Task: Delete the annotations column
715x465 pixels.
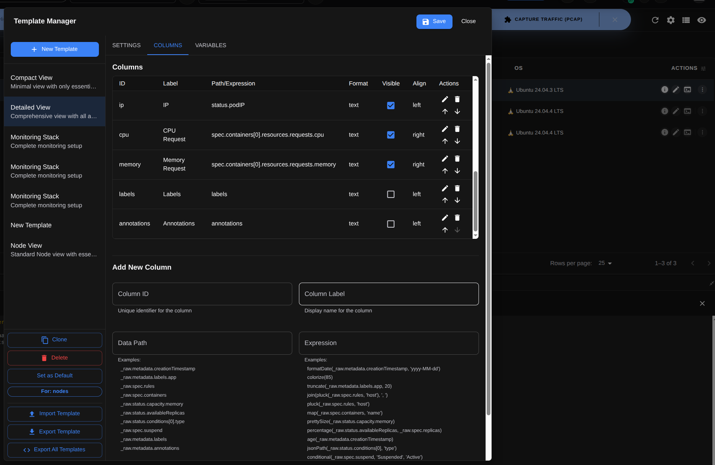Action: (457, 218)
